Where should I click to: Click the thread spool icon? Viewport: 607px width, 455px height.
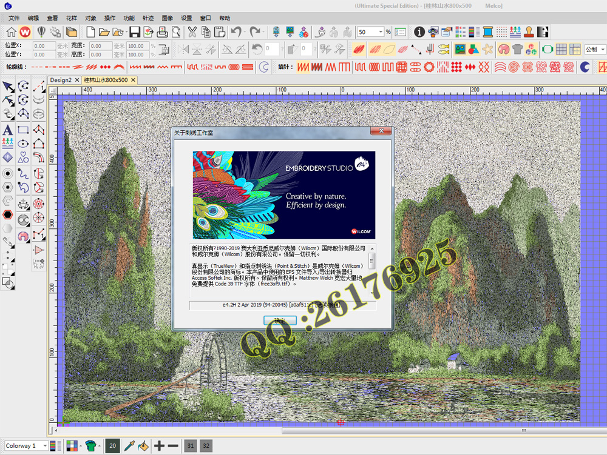coord(487,32)
